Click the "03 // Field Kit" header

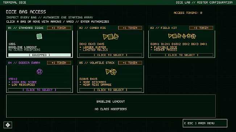tap(163, 28)
